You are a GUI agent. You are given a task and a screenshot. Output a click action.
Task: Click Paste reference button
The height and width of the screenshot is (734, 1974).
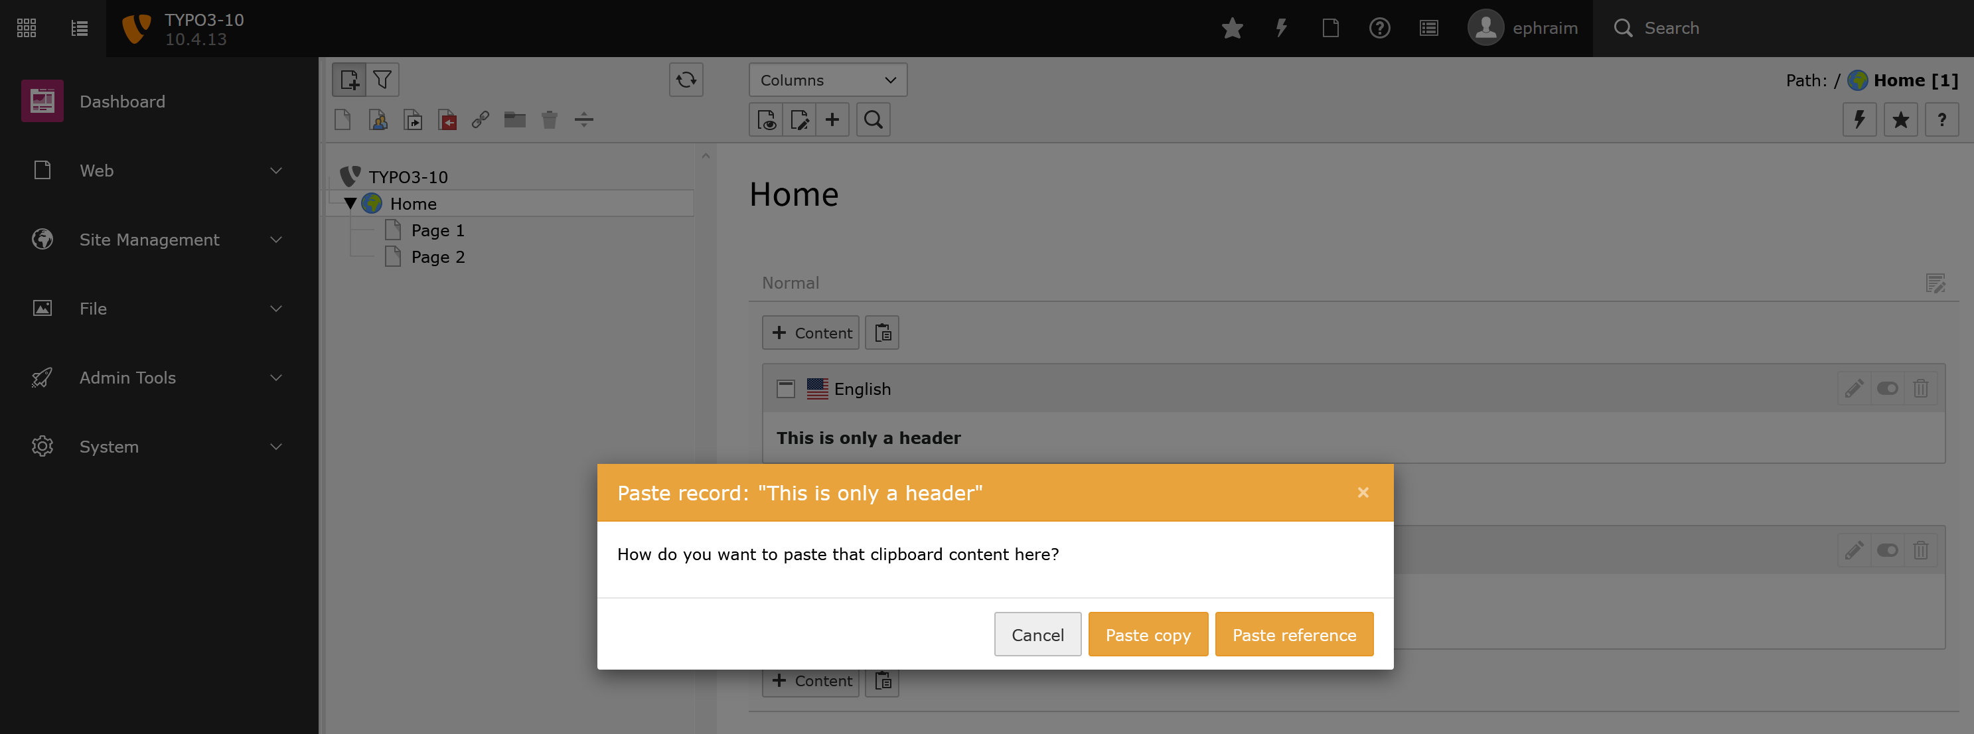(1294, 634)
